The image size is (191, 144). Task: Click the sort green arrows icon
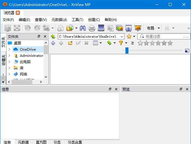tap(109, 43)
